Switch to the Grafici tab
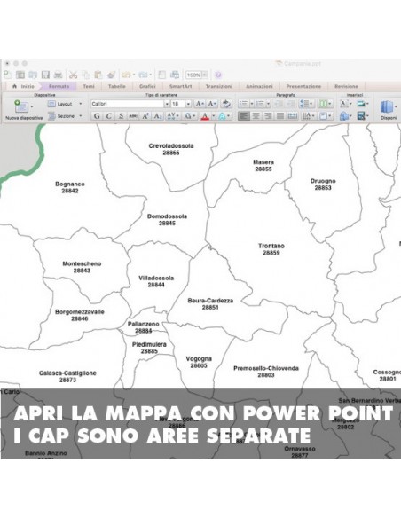 (x=147, y=86)
